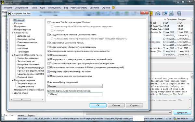The width and height of the screenshot is (195, 122).
Task: Open the Показывать Центр соединений dropdown
Action: pyautogui.click(x=75, y=86)
